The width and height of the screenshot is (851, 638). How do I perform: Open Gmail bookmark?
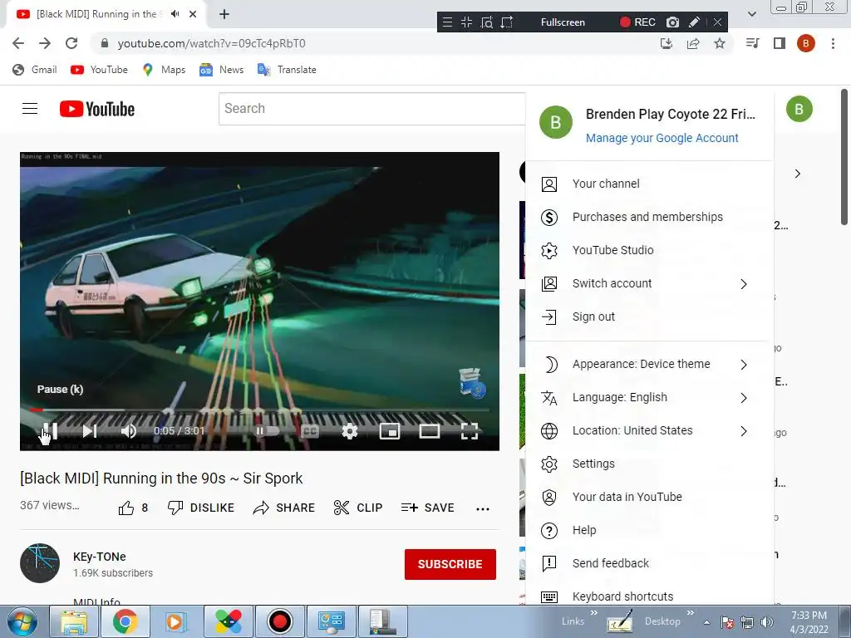(35, 70)
